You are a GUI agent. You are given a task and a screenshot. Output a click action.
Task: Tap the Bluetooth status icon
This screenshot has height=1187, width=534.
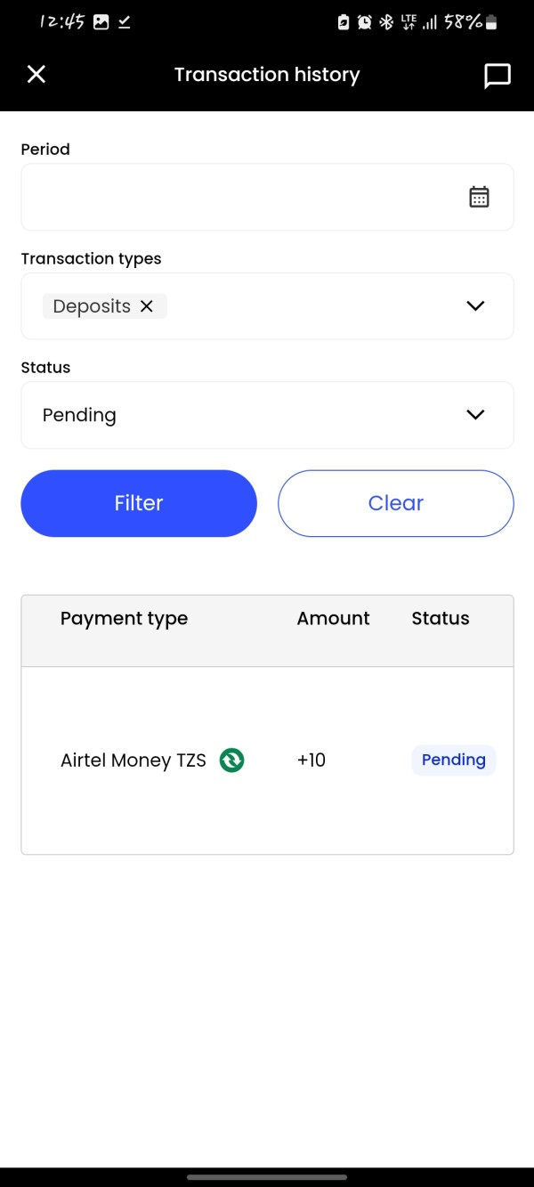pyautogui.click(x=386, y=22)
